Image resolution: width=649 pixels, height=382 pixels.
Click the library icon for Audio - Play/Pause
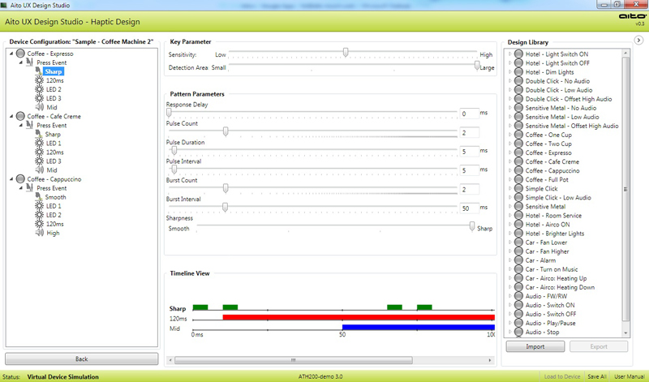[518, 323]
